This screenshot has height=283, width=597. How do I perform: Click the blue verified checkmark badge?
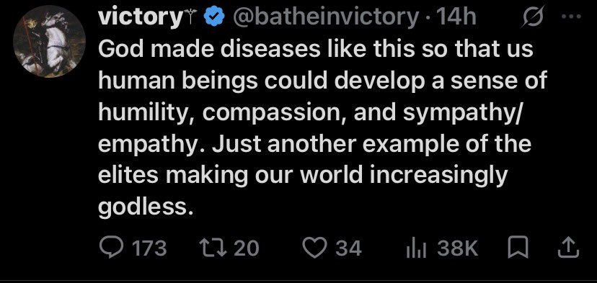point(213,17)
